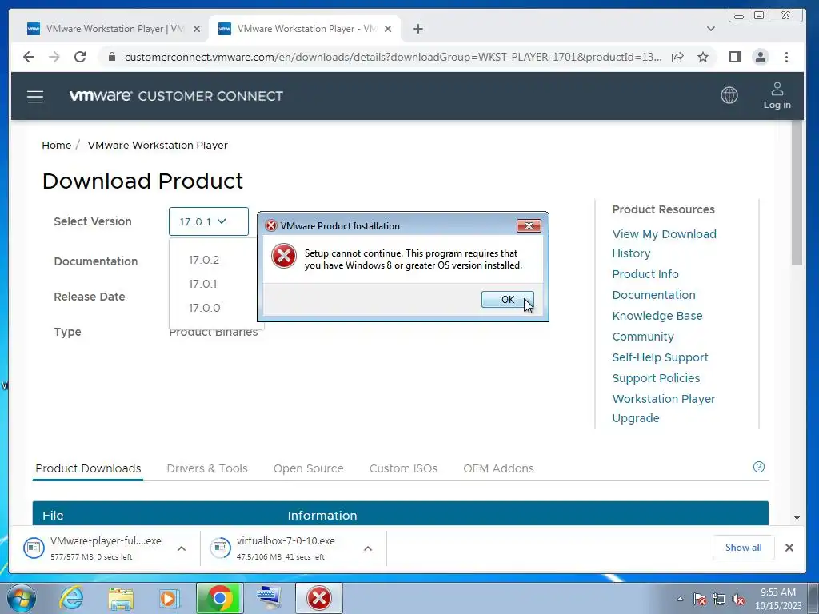Close the VMware Product Installation dialog

tap(529, 225)
